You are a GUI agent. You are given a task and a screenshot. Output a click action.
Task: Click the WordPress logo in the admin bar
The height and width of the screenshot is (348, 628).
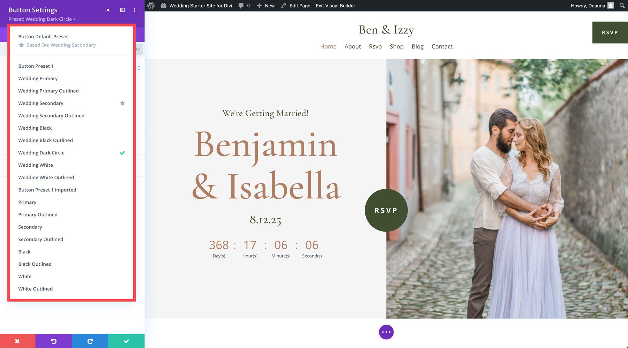click(x=151, y=6)
